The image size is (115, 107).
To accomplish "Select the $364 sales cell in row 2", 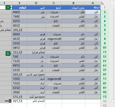I will tap(20, 12).
